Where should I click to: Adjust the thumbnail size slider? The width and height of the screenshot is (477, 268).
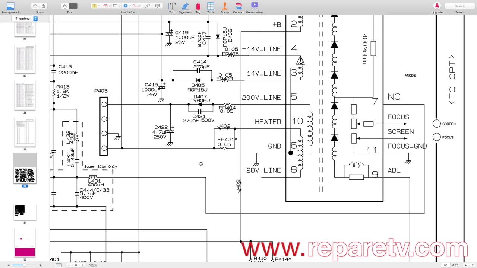(24, 265)
